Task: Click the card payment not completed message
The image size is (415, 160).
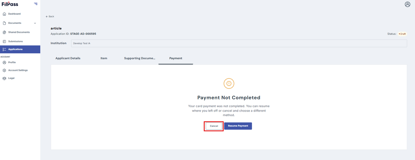Action: (229, 110)
